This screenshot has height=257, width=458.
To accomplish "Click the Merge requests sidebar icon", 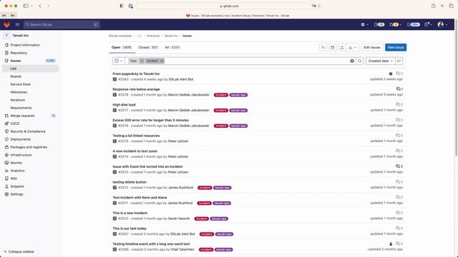I will (6, 116).
